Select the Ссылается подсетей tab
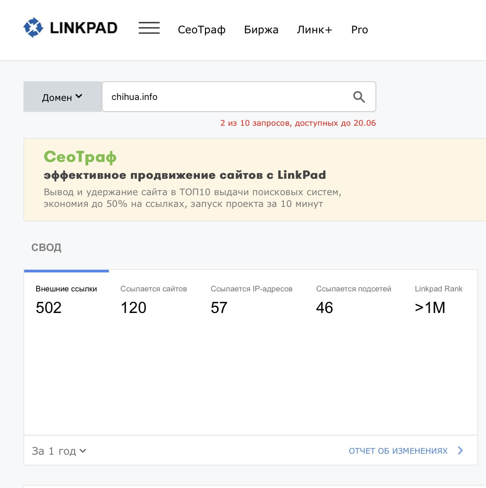 pyautogui.click(x=353, y=299)
